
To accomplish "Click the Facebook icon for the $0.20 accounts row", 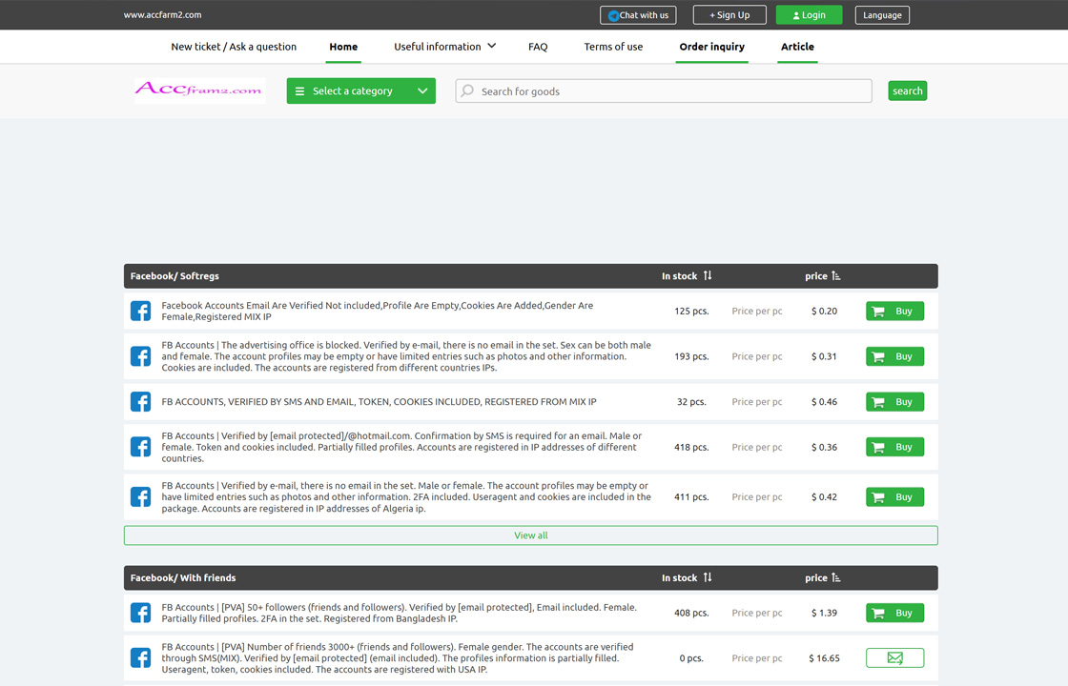I will point(140,311).
